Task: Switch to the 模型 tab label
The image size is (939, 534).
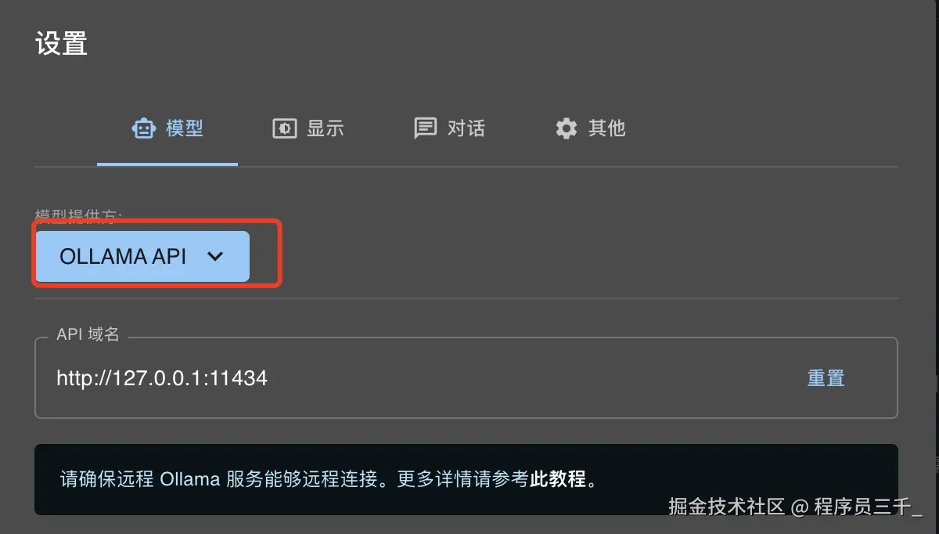Action: pyautogui.click(x=185, y=128)
